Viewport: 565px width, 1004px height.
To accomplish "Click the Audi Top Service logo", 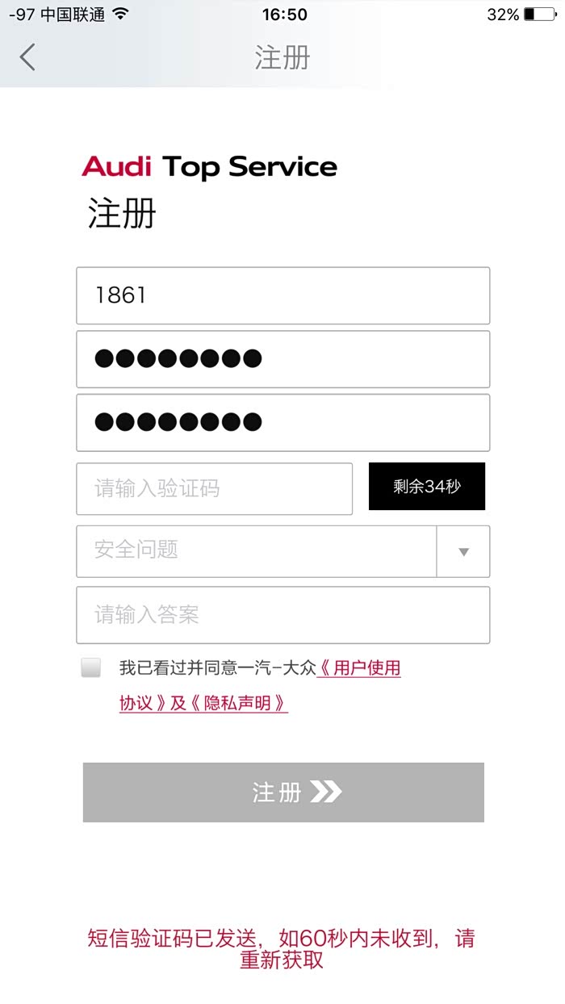I will click(x=208, y=167).
